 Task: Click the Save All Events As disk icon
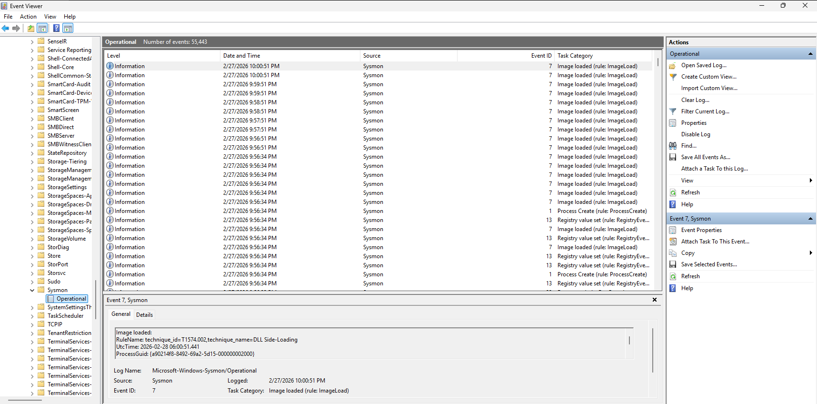[x=673, y=157]
